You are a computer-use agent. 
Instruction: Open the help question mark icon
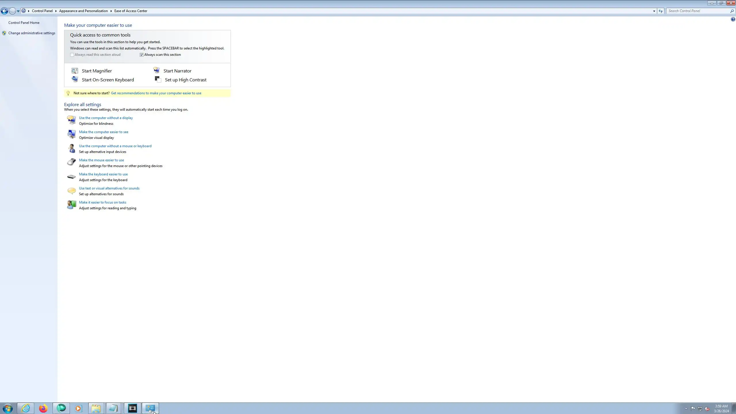[x=733, y=19]
